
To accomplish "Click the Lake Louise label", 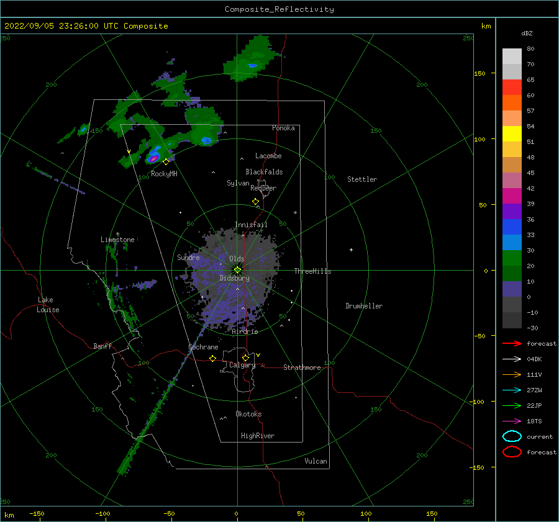I will click(48, 305).
